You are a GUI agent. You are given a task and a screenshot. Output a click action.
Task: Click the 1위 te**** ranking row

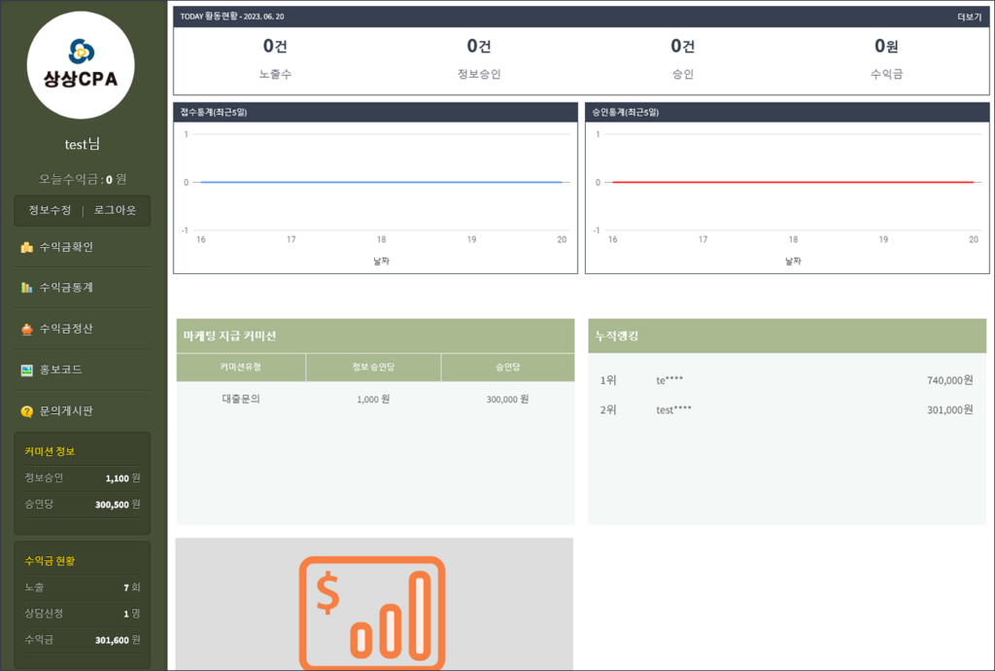[786, 380]
